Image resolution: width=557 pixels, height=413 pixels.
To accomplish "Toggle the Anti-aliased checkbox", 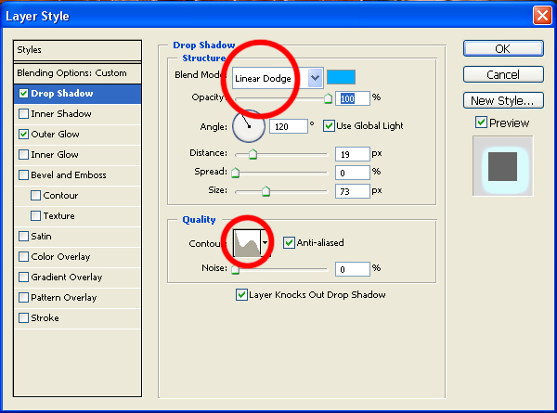I will (x=289, y=243).
